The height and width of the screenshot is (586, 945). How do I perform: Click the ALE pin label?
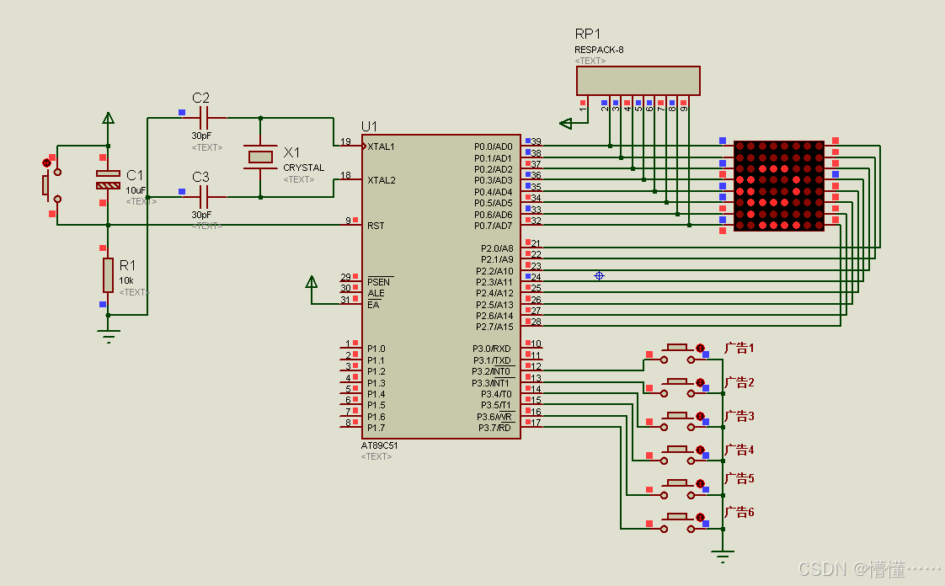(x=376, y=293)
